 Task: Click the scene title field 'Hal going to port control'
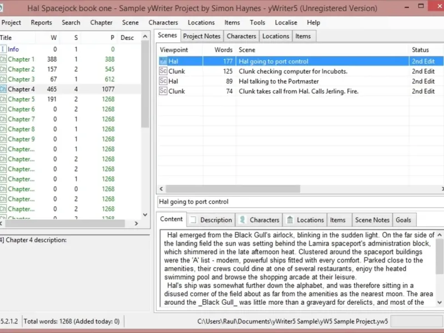(300, 202)
